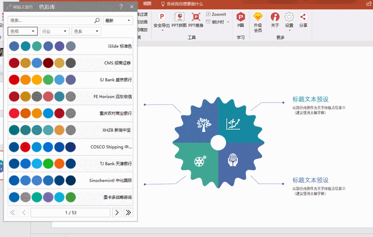Open the 行业 filter dropdown

point(54,31)
